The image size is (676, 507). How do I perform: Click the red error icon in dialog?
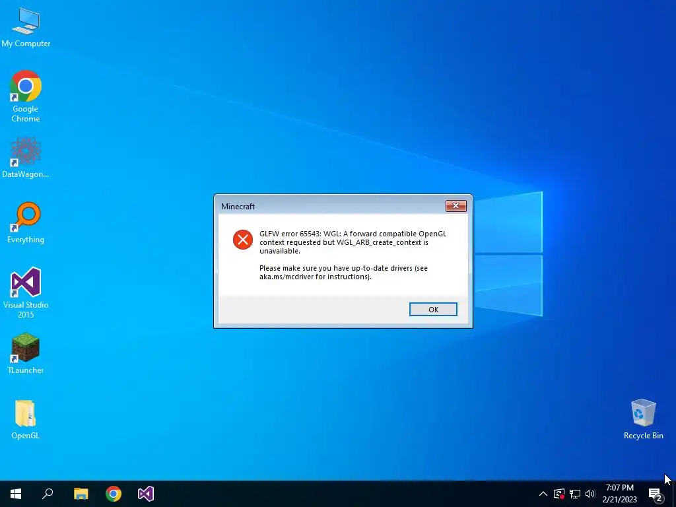(243, 239)
